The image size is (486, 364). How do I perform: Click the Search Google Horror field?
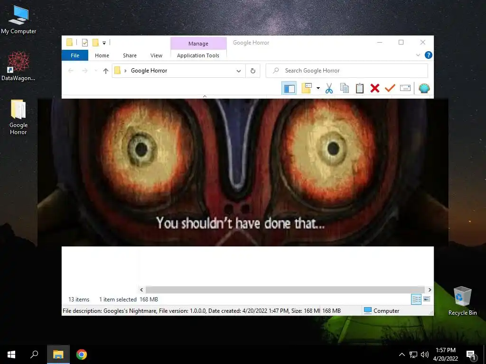pyautogui.click(x=347, y=71)
